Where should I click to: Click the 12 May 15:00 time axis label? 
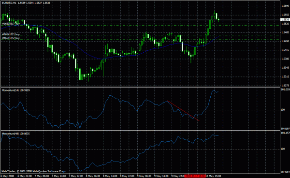click(x=213, y=176)
